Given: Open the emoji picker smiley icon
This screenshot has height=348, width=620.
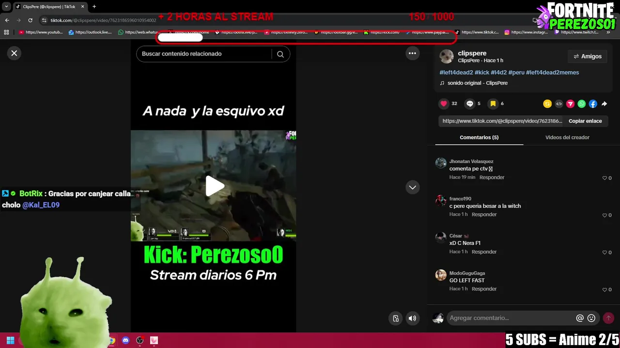Looking at the screenshot, I should (591, 318).
